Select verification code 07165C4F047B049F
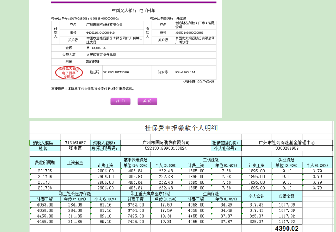The image size is (336, 232). tap(116, 72)
